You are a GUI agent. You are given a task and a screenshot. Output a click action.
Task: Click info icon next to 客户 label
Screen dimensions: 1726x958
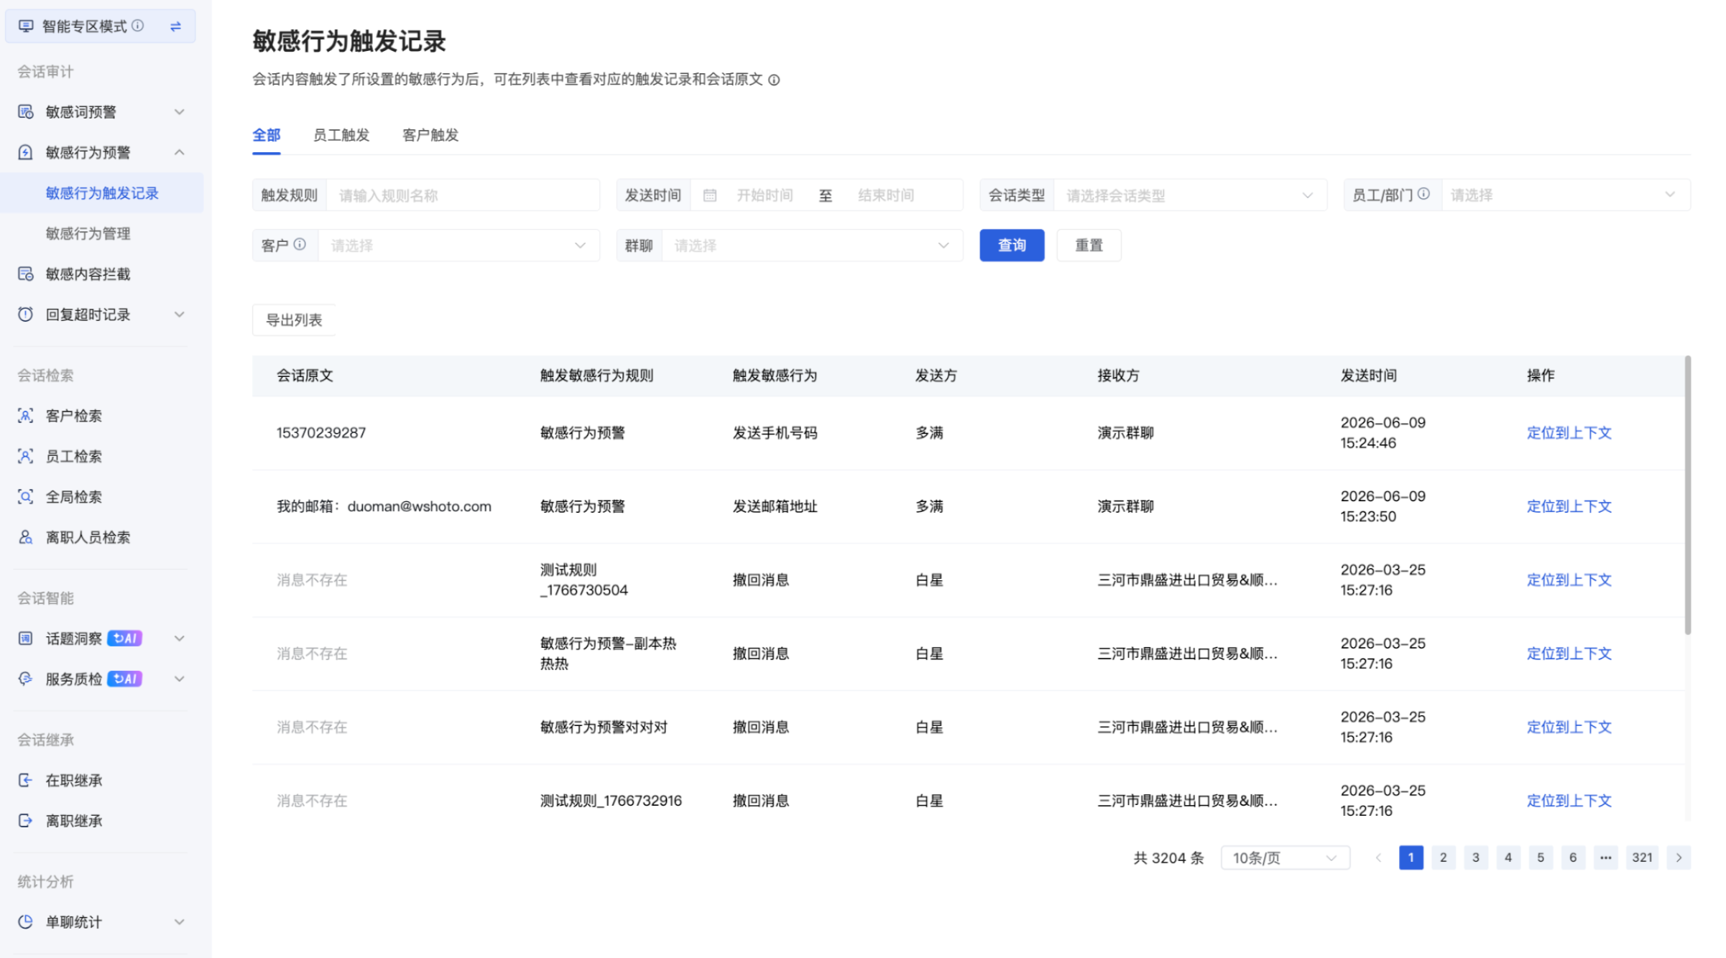(x=300, y=244)
